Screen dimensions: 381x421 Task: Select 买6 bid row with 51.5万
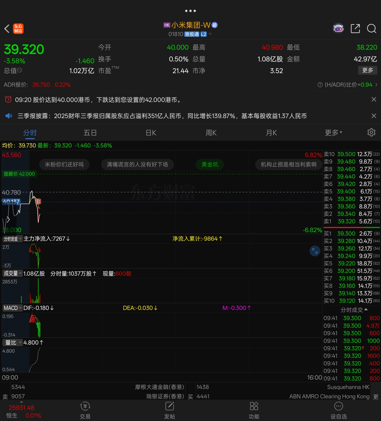352,271
